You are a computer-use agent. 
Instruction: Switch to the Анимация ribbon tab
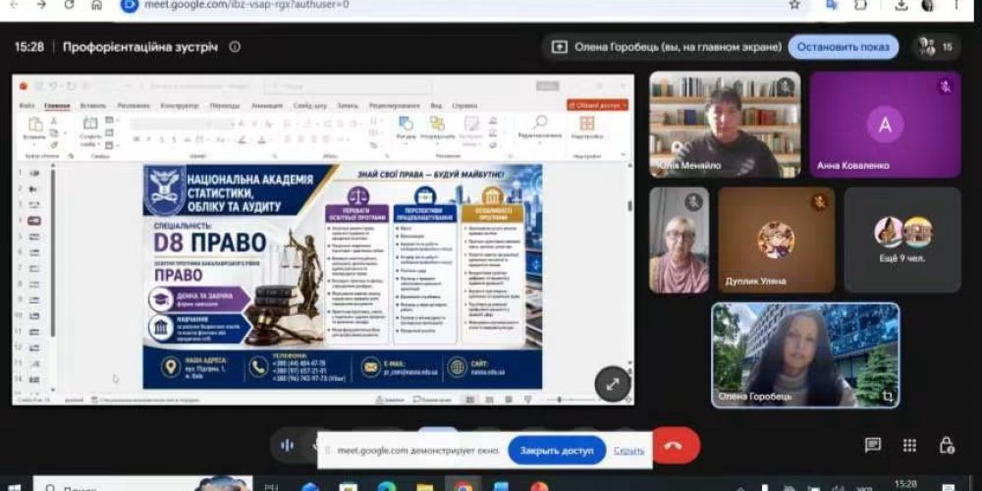click(x=267, y=105)
